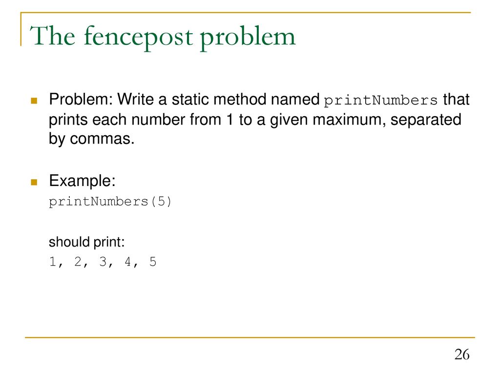Click the gold footer line above the page number
Screen dimensions: 500x375
point(250,337)
